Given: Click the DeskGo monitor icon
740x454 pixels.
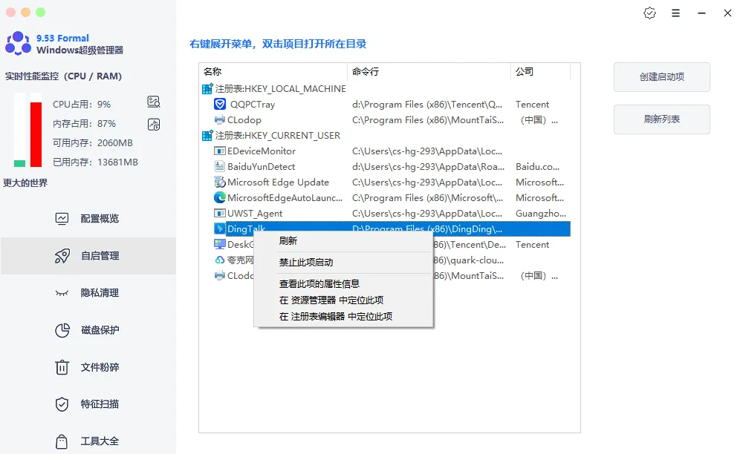Looking at the screenshot, I should pos(219,244).
